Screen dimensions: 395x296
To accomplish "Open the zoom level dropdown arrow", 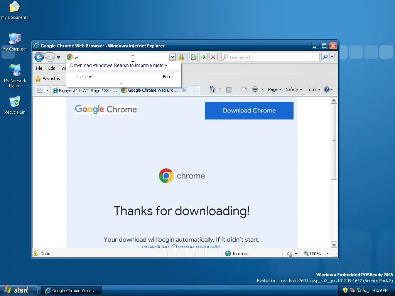I will pyautogui.click(x=327, y=254).
